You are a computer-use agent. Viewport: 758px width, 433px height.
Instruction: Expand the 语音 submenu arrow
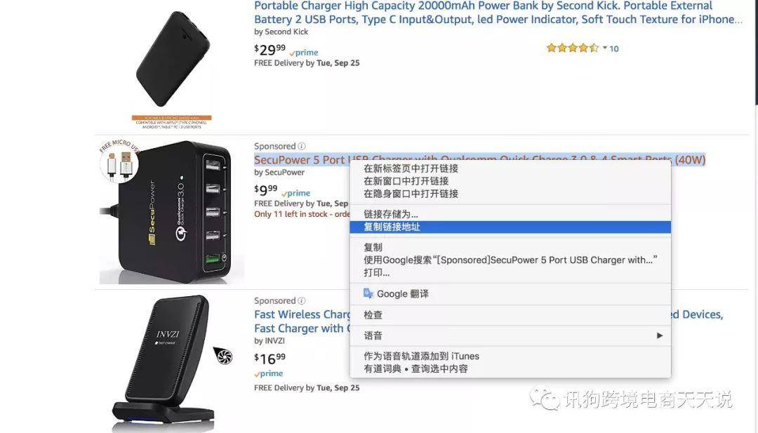pos(659,335)
